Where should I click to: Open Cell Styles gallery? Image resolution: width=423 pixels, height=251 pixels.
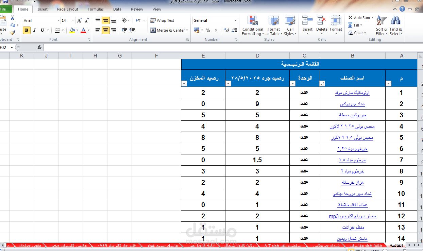[x=290, y=26]
